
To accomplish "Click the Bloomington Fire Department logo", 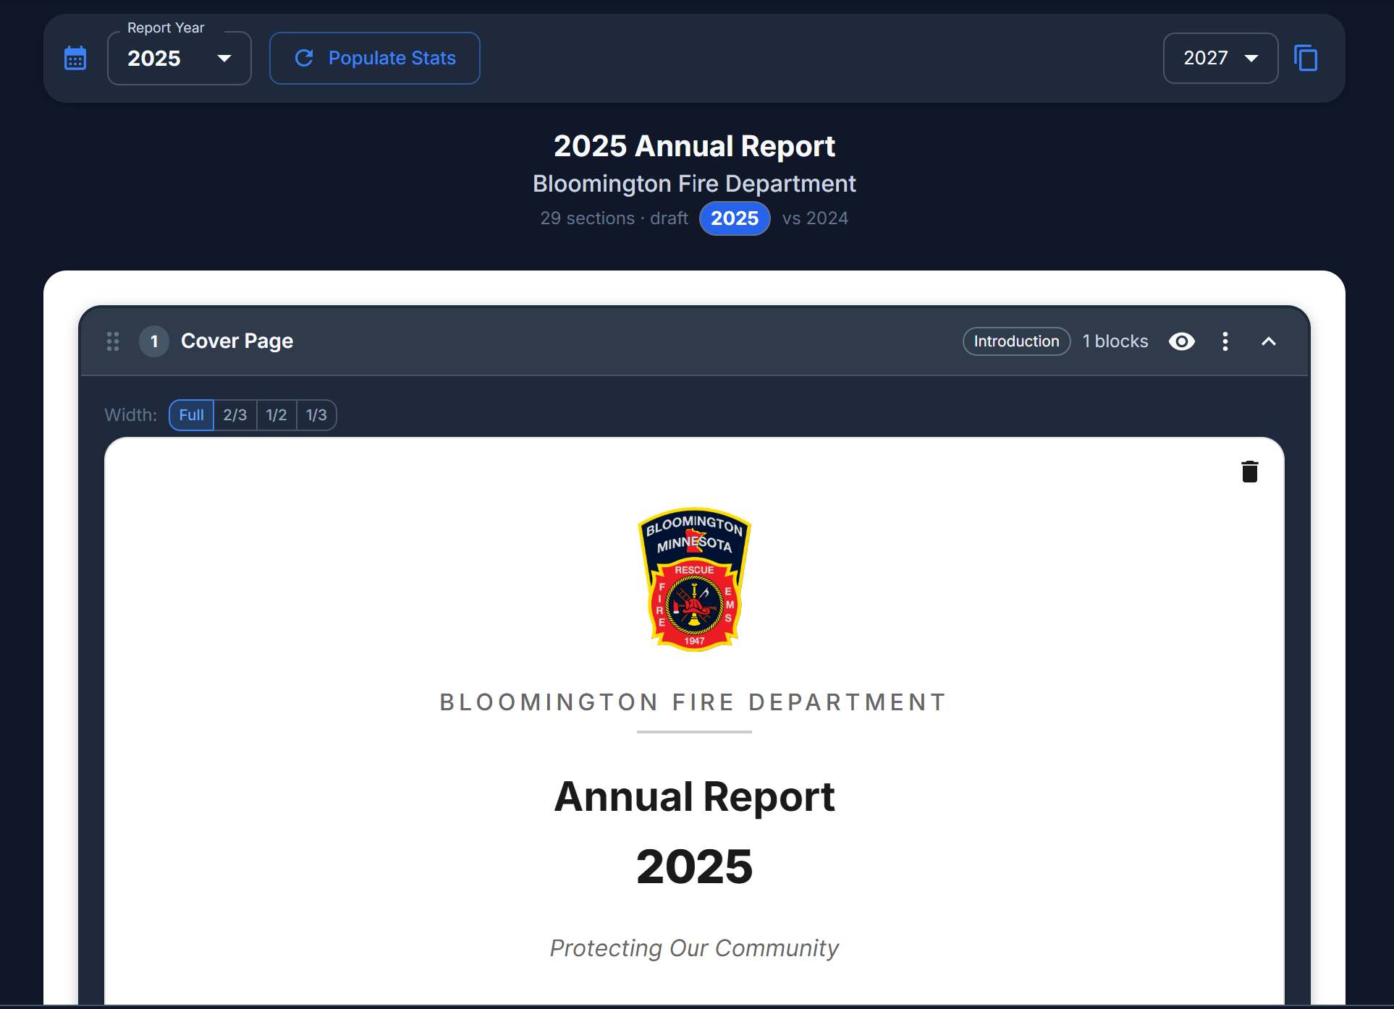I will pyautogui.click(x=693, y=579).
